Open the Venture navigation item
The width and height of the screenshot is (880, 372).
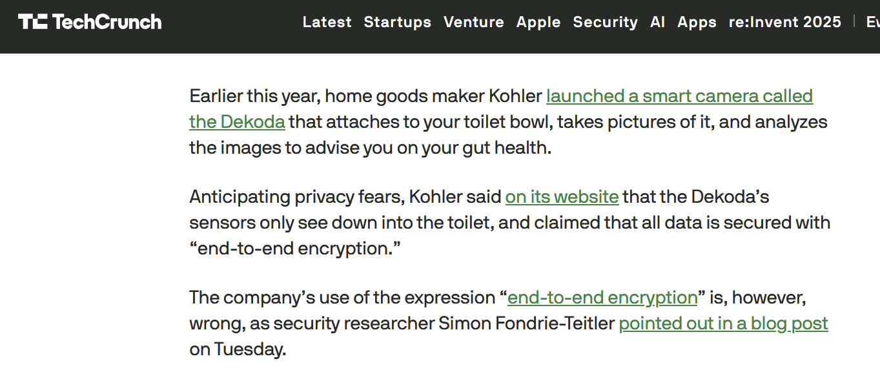click(473, 22)
